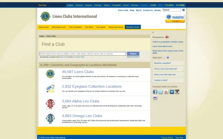Screen dimensions: 223x139
Task: Open Learn more about Lions link
Action: pyautogui.click(x=162, y=46)
